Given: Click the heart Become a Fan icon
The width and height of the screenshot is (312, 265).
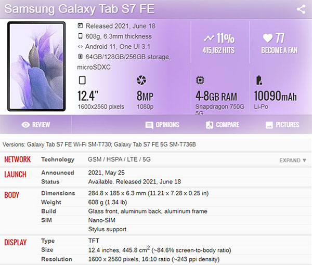Looking at the screenshot, I should click(268, 38).
